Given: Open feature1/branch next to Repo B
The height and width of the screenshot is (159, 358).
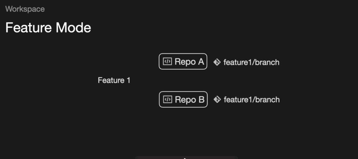Looking at the screenshot, I should tap(251, 99).
